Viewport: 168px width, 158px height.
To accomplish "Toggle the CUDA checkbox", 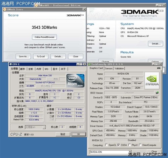I will pos(119,145).
